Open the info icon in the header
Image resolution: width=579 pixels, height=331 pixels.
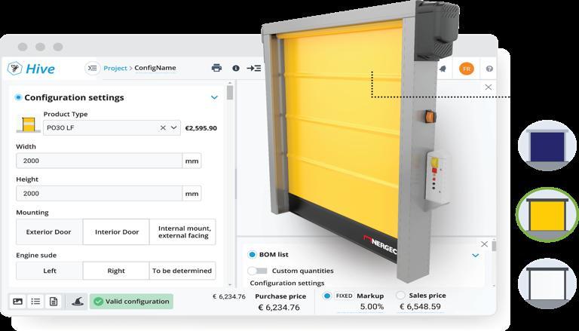click(236, 69)
